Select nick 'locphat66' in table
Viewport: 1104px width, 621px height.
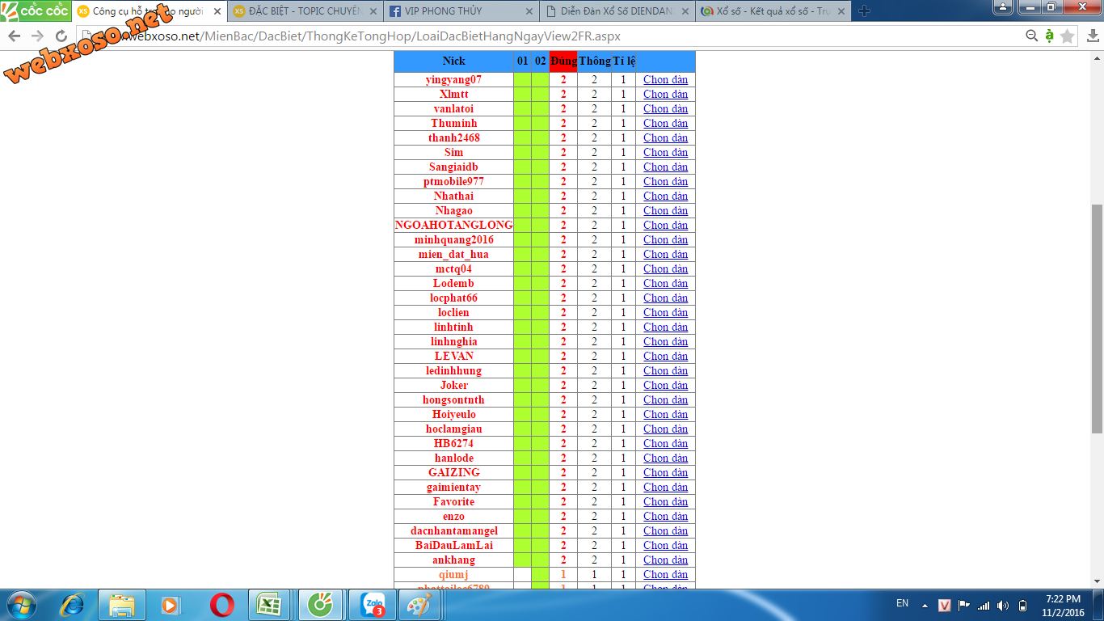(x=453, y=298)
